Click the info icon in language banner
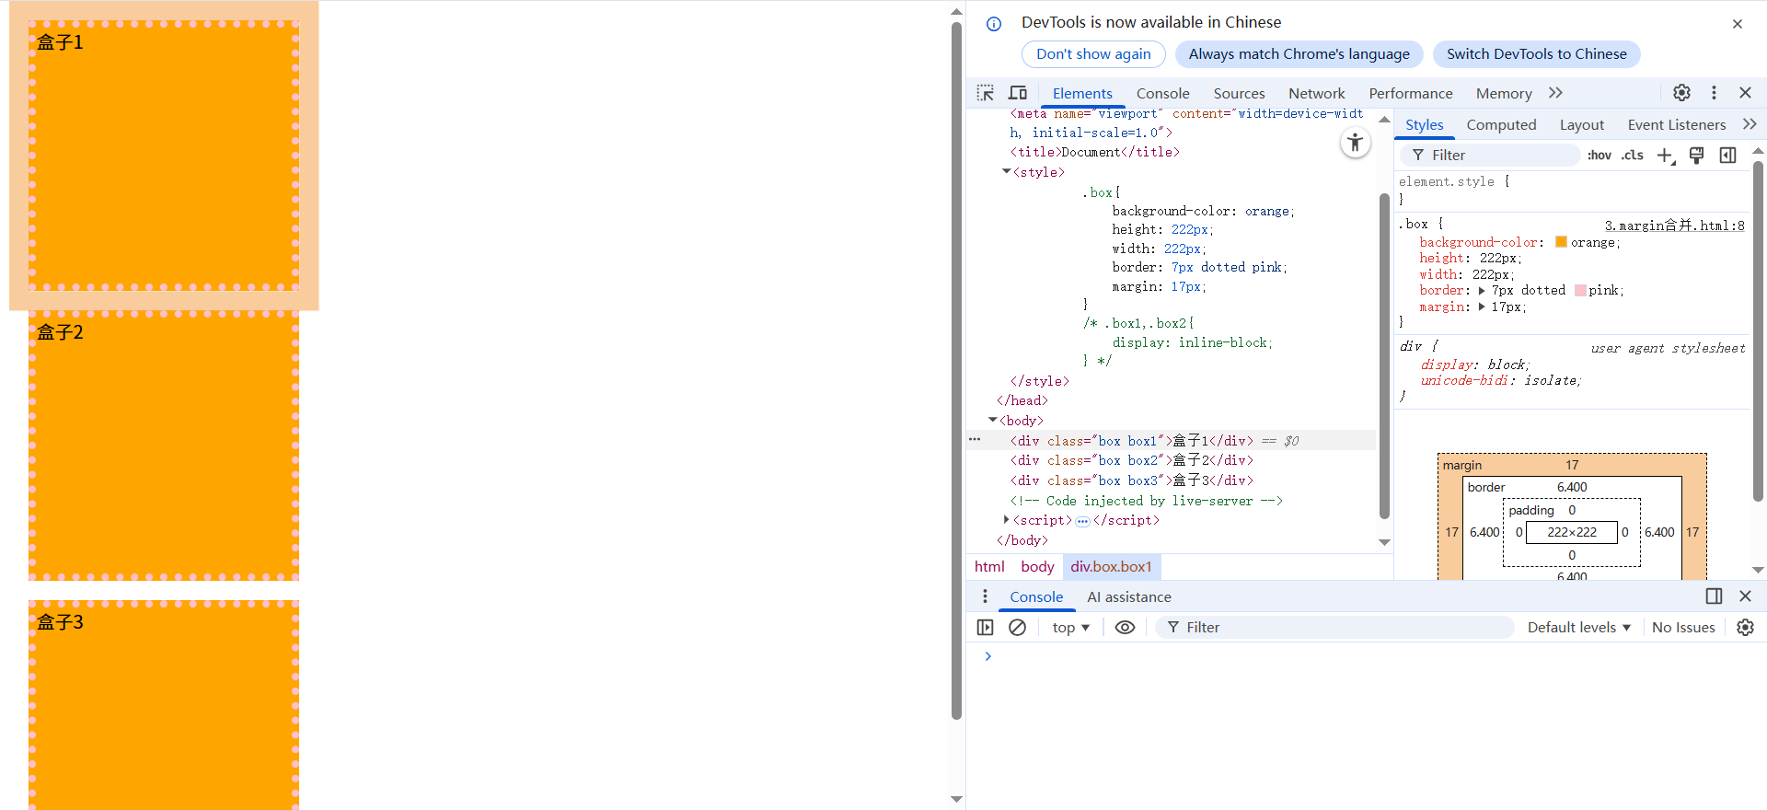This screenshot has height=810, width=1767. pyautogui.click(x=994, y=24)
